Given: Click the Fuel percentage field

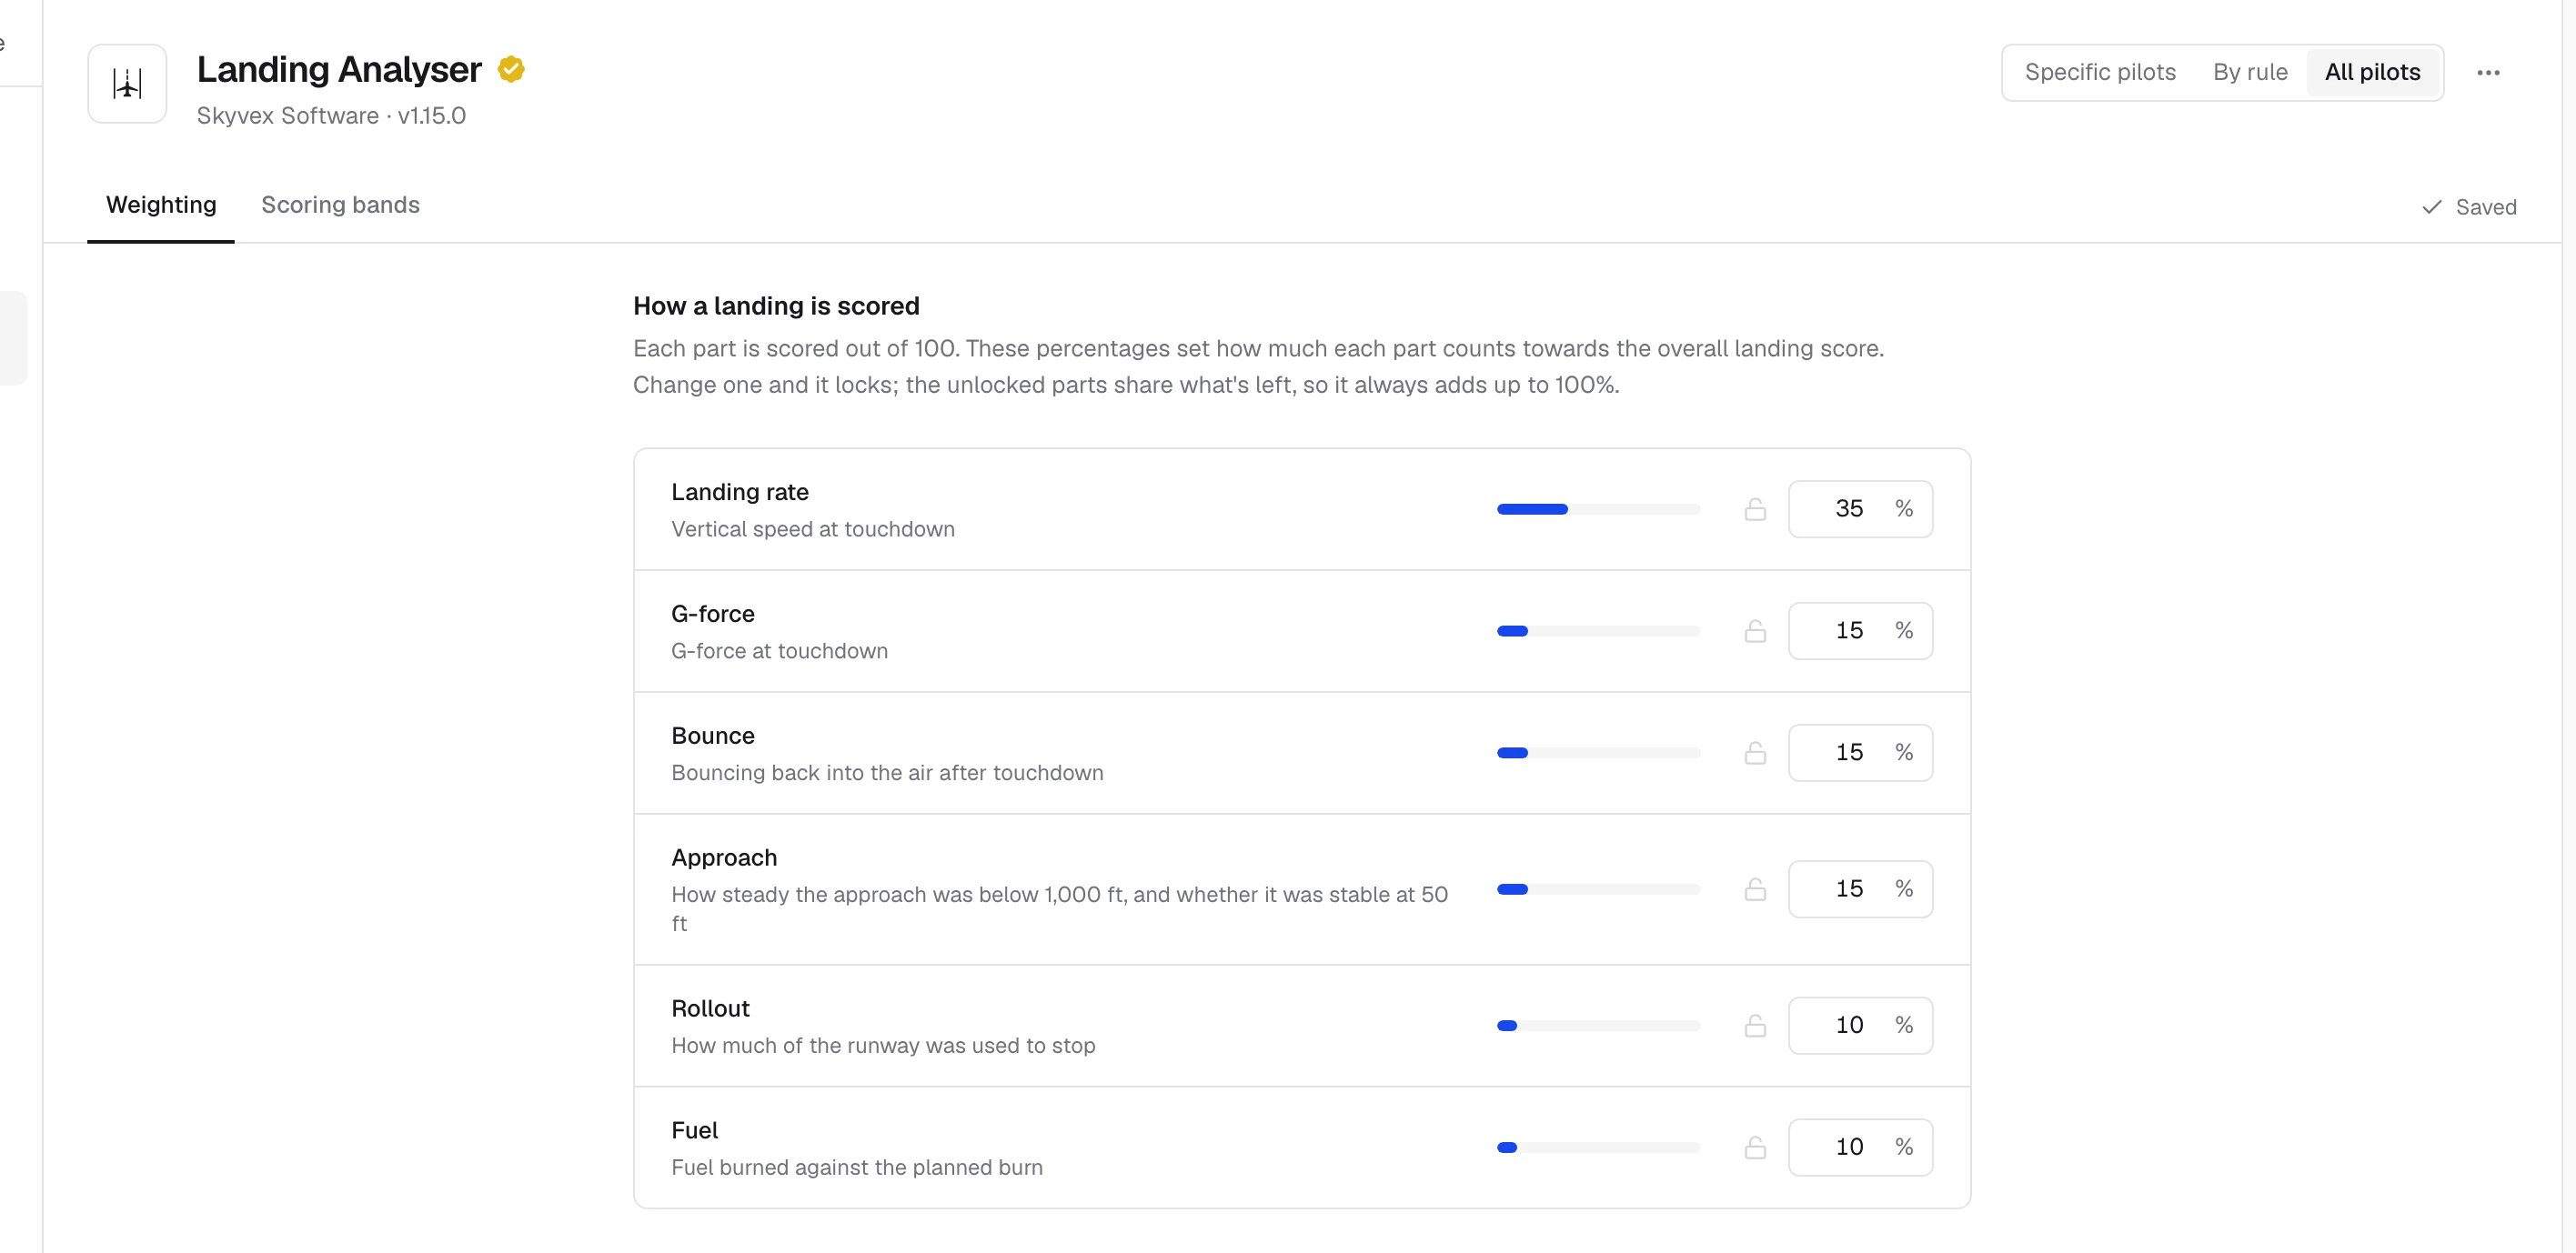Looking at the screenshot, I should 1860,1148.
